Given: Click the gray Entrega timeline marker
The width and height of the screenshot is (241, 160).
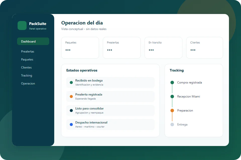Looking at the screenshot, I should (172, 124).
